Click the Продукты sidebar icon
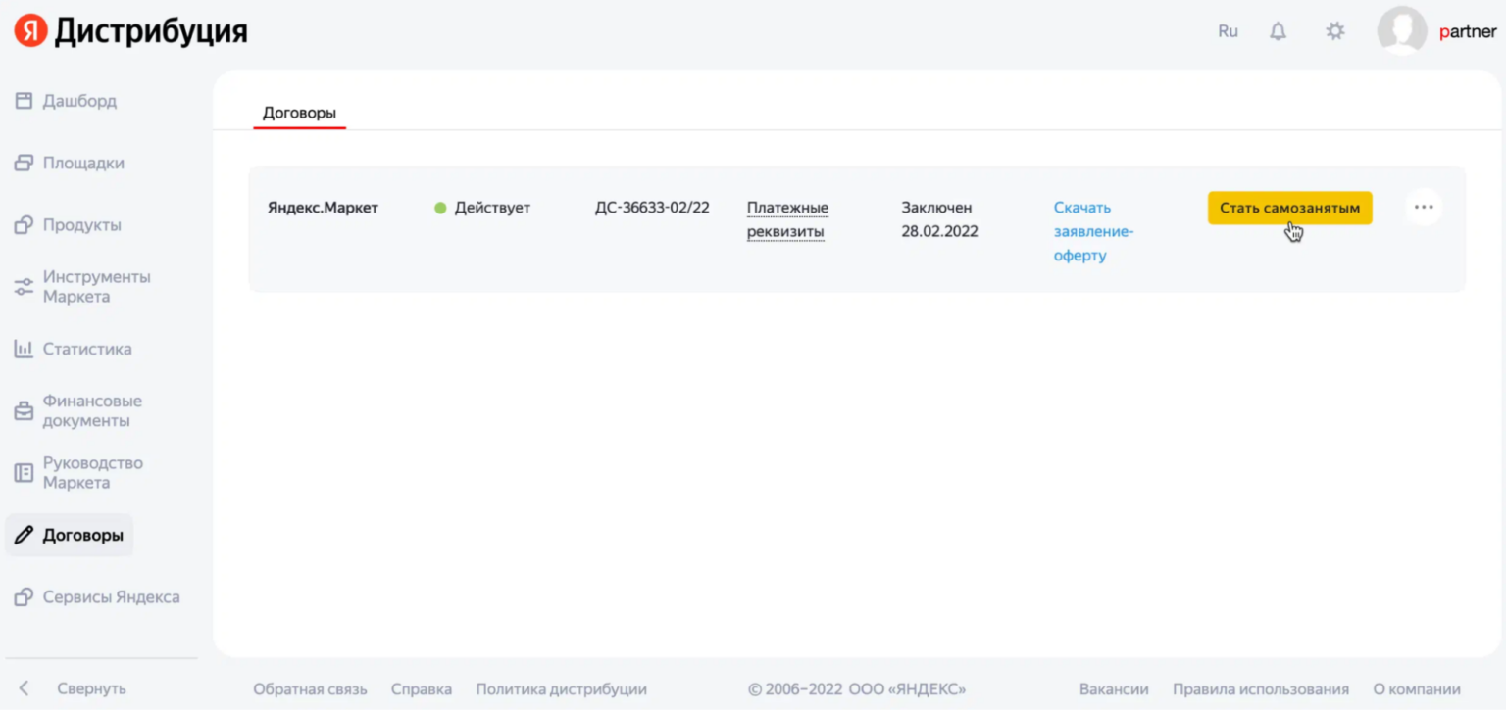This screenshot has height=710, width=1506. point(24,225)
